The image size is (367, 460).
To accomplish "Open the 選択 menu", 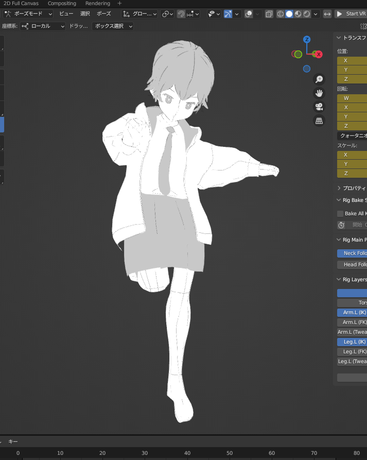I will (x=85, y=14).
